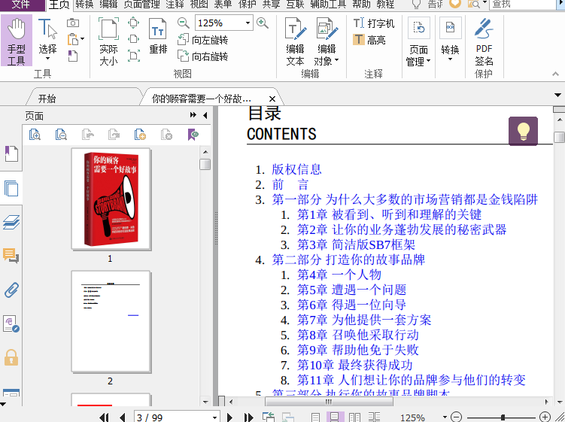Open the Attachments paperclip panel
The width and height of the screenshot is (565, 422).
11,290
